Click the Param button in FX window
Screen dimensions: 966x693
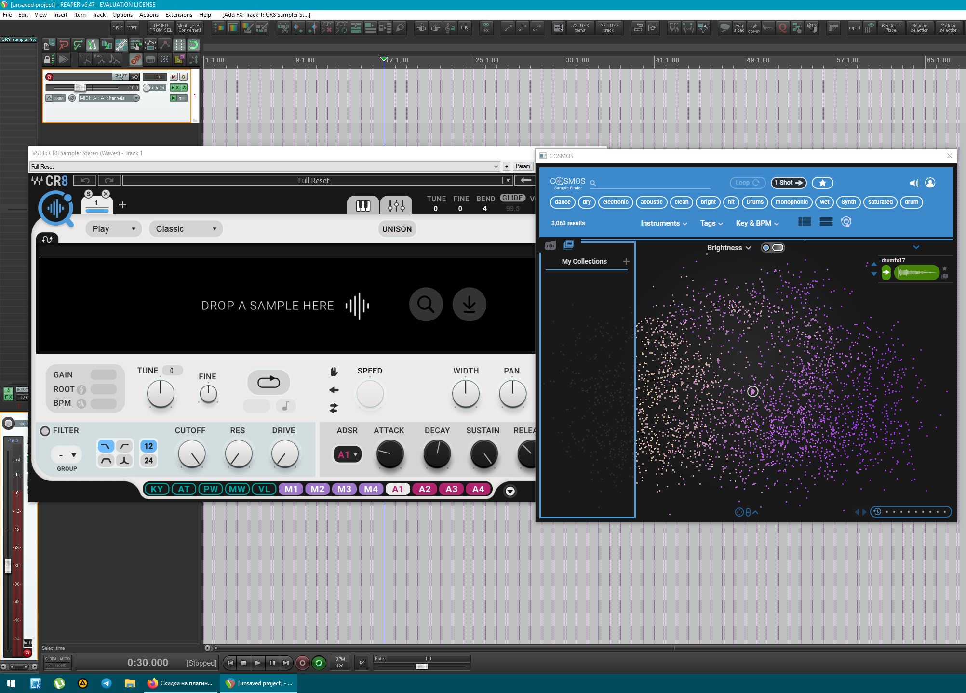click(523, 166)
